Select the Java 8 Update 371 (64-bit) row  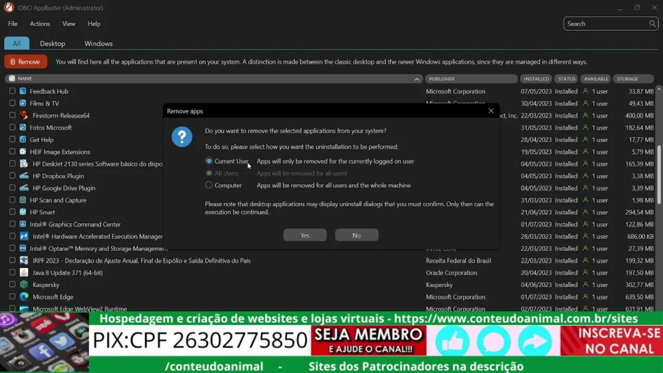point(331,272)
